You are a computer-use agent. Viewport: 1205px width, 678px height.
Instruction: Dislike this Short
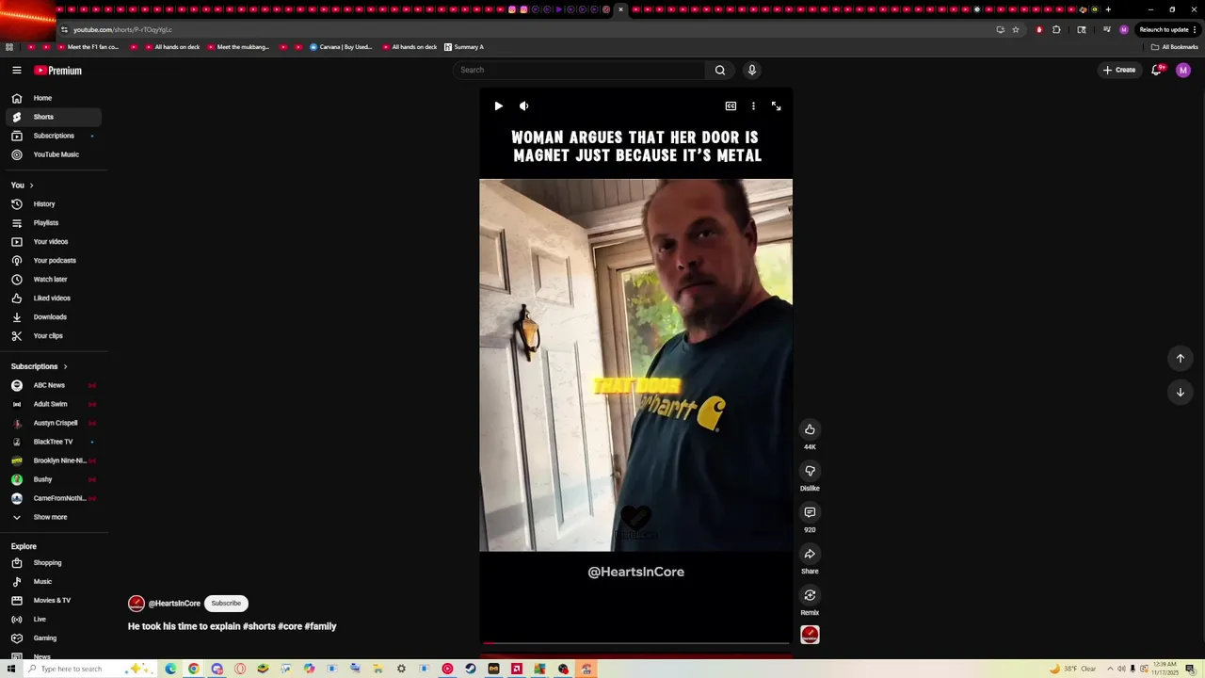(x=810, y=471)
